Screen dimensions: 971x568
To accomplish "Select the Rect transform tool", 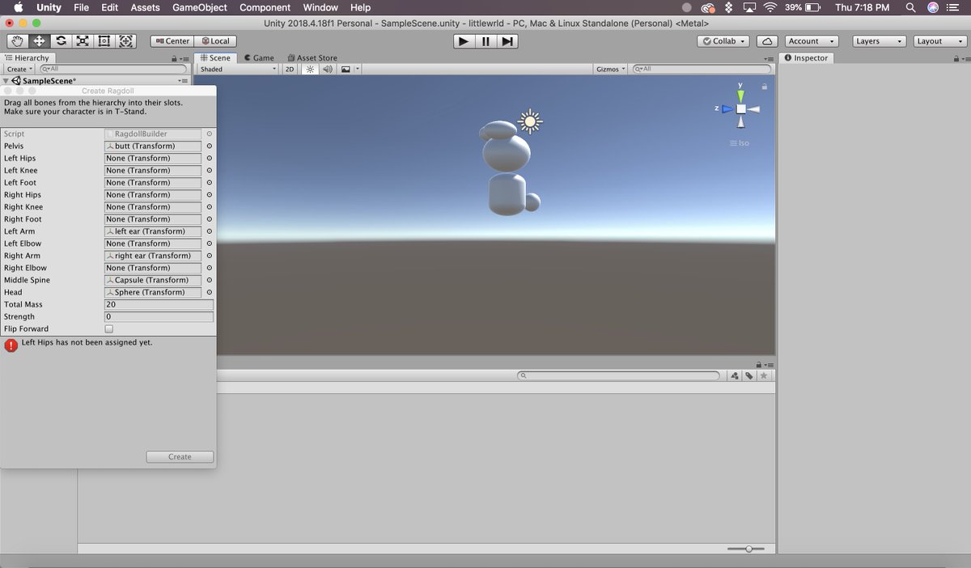I will pos(104,40).
